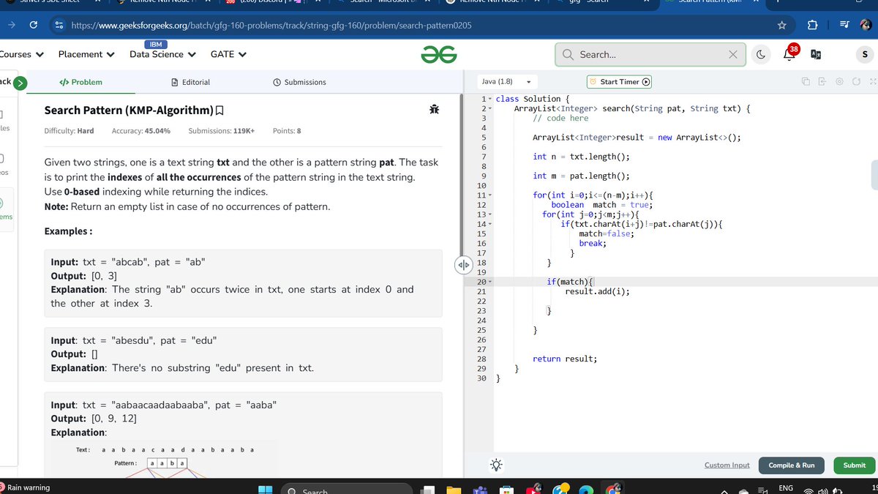Open the Windows Start menu

[x=264, y=490]
